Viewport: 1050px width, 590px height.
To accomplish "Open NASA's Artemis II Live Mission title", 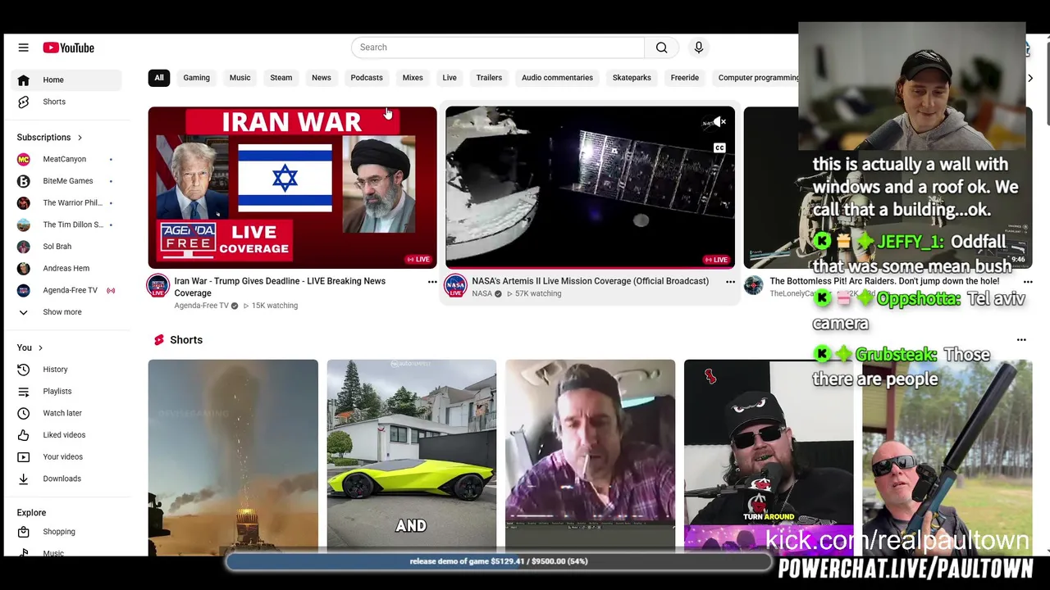I will click(x=590, y=281).
